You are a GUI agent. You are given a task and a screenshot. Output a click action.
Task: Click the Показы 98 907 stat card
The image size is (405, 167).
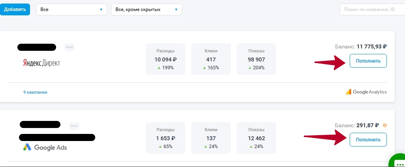[256, 59]
